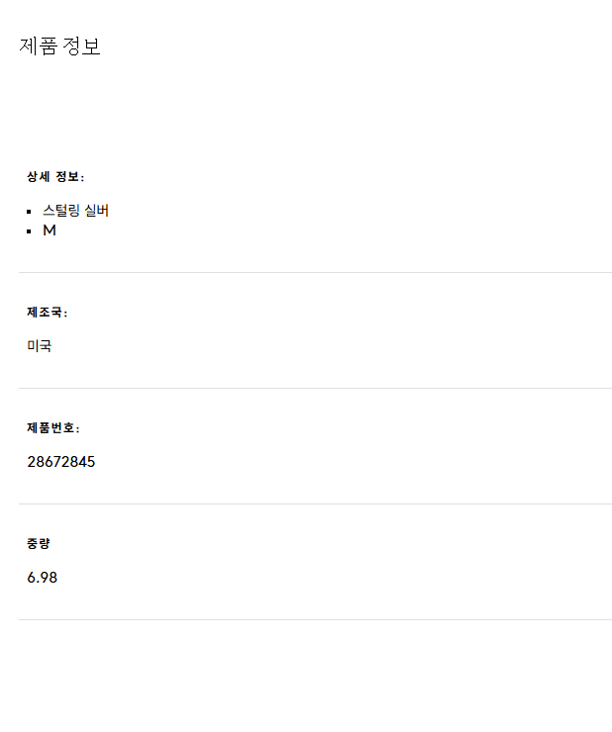Click the bullet marker before M
Screen dimensions: 612x732
(30, 231)
